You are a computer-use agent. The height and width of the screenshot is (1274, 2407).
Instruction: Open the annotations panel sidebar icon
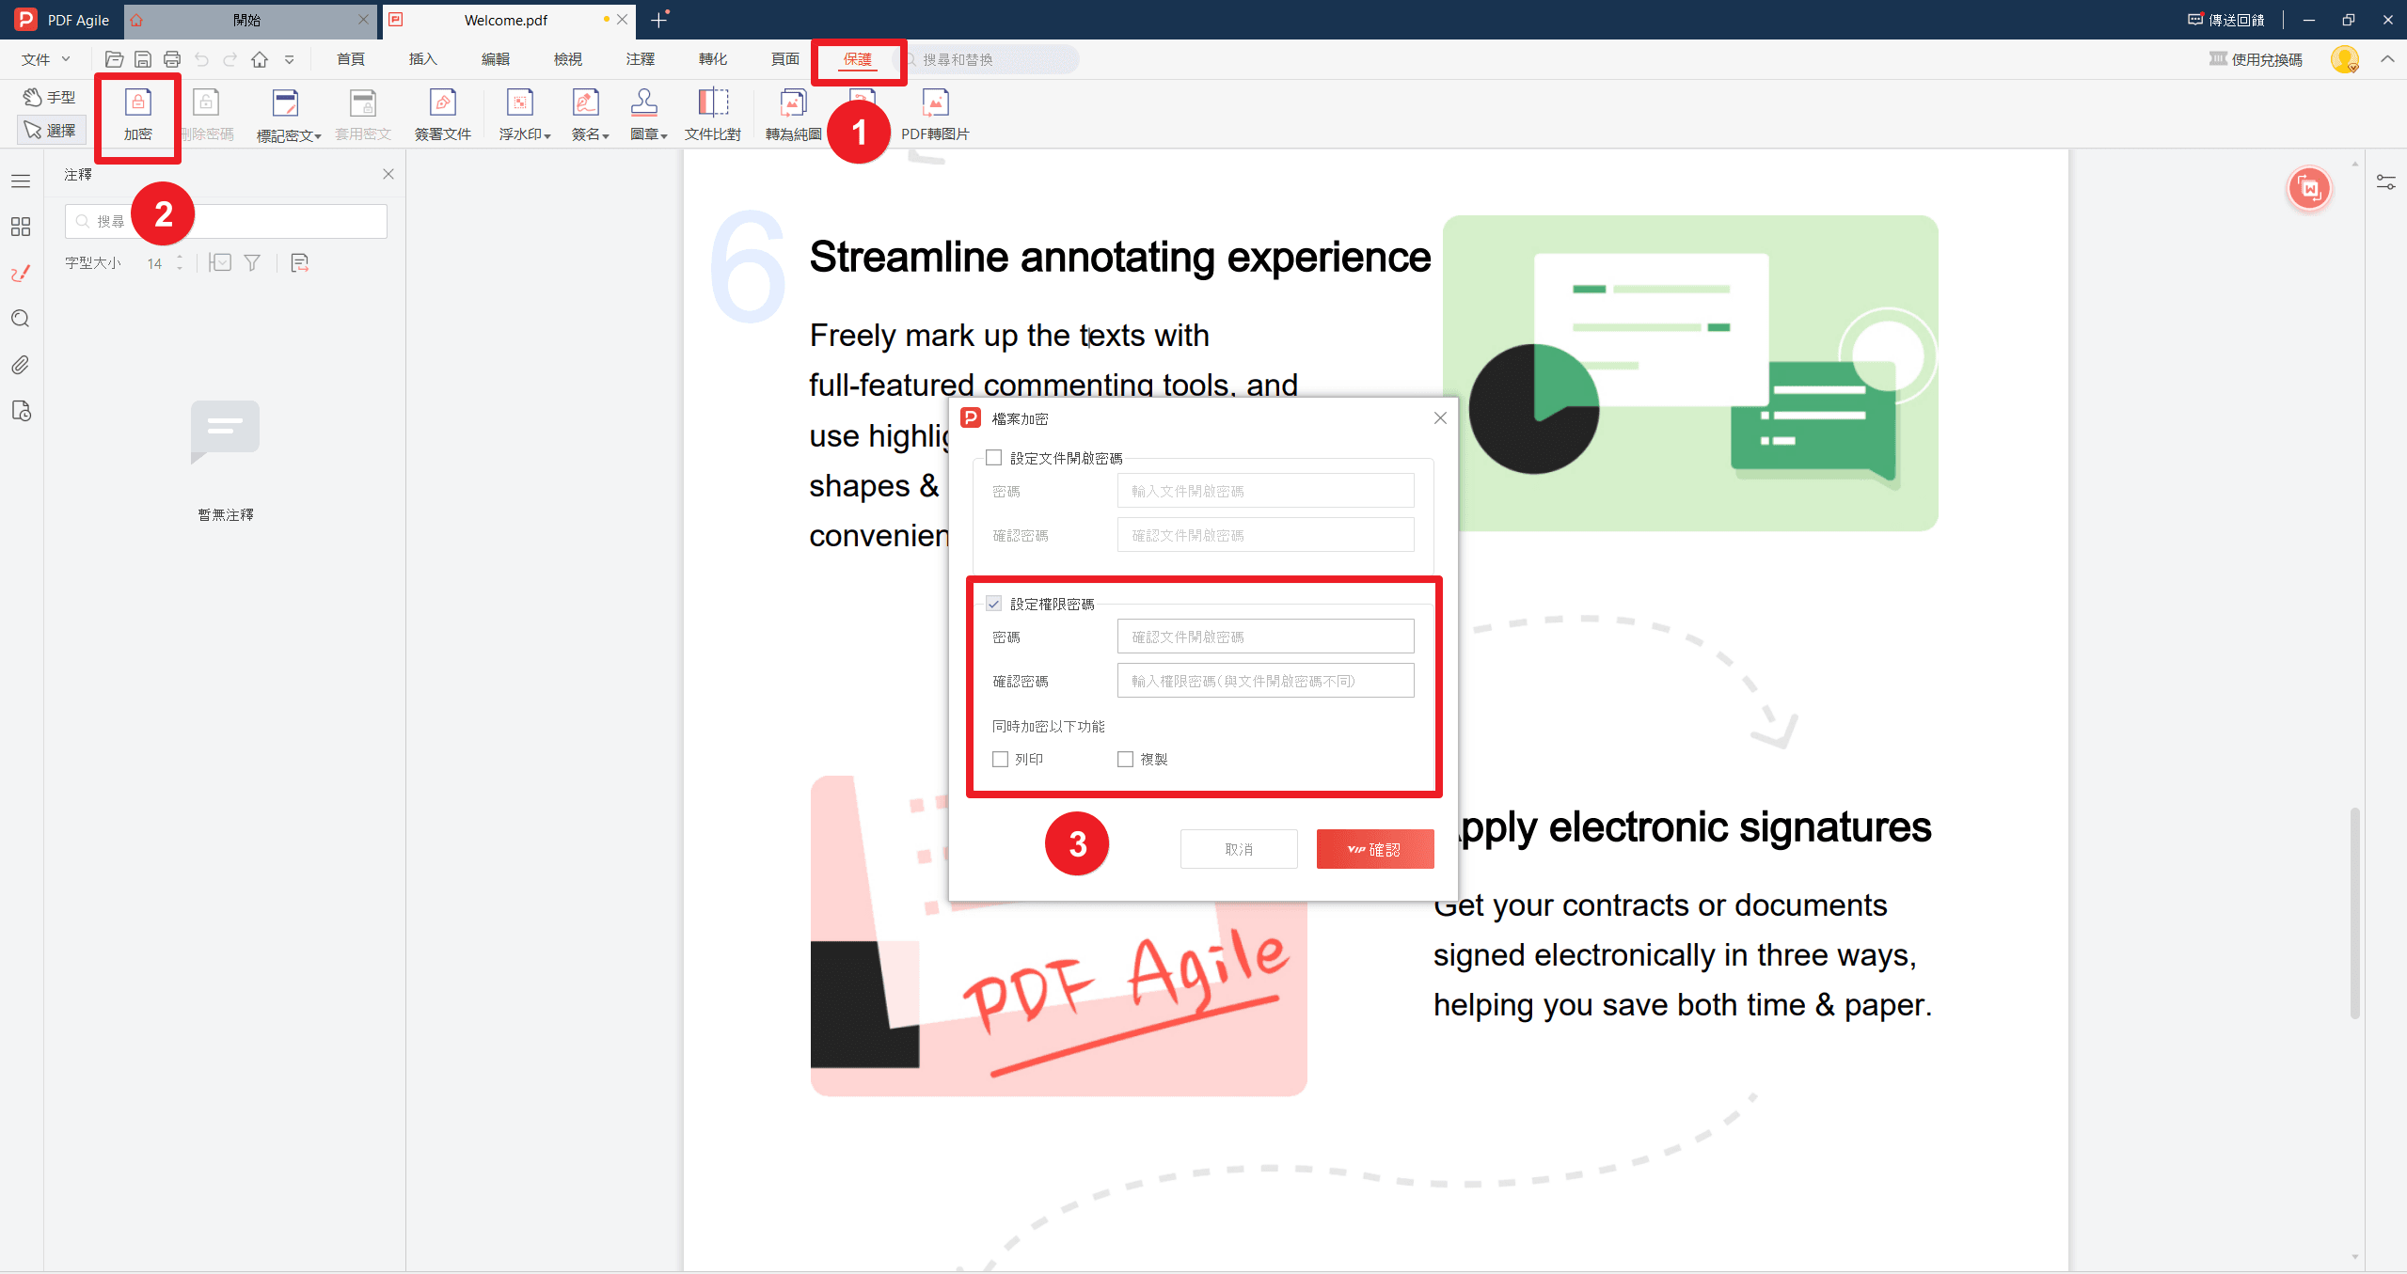[x=20, y=273]
